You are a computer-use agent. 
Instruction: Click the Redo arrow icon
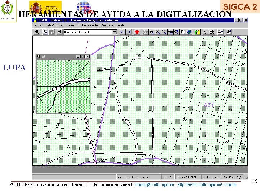tap(129, 32)
